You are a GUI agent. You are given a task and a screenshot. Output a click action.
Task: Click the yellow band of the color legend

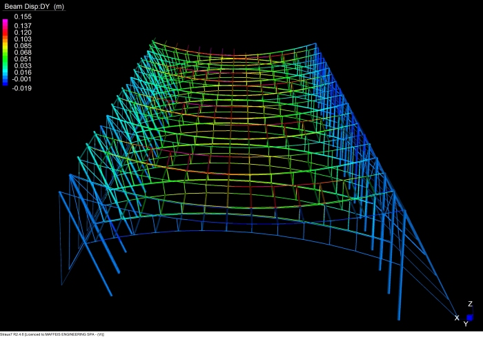tap(6, 44)
